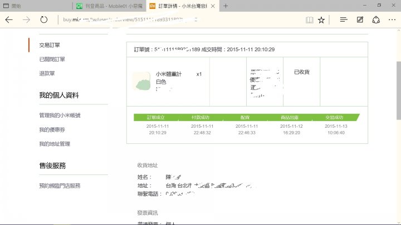Close the 訂單詳情 tab
This screenshot has height=225, width=401.
213,6
